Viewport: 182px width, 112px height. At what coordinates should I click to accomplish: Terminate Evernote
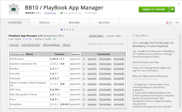click(105, 74)
